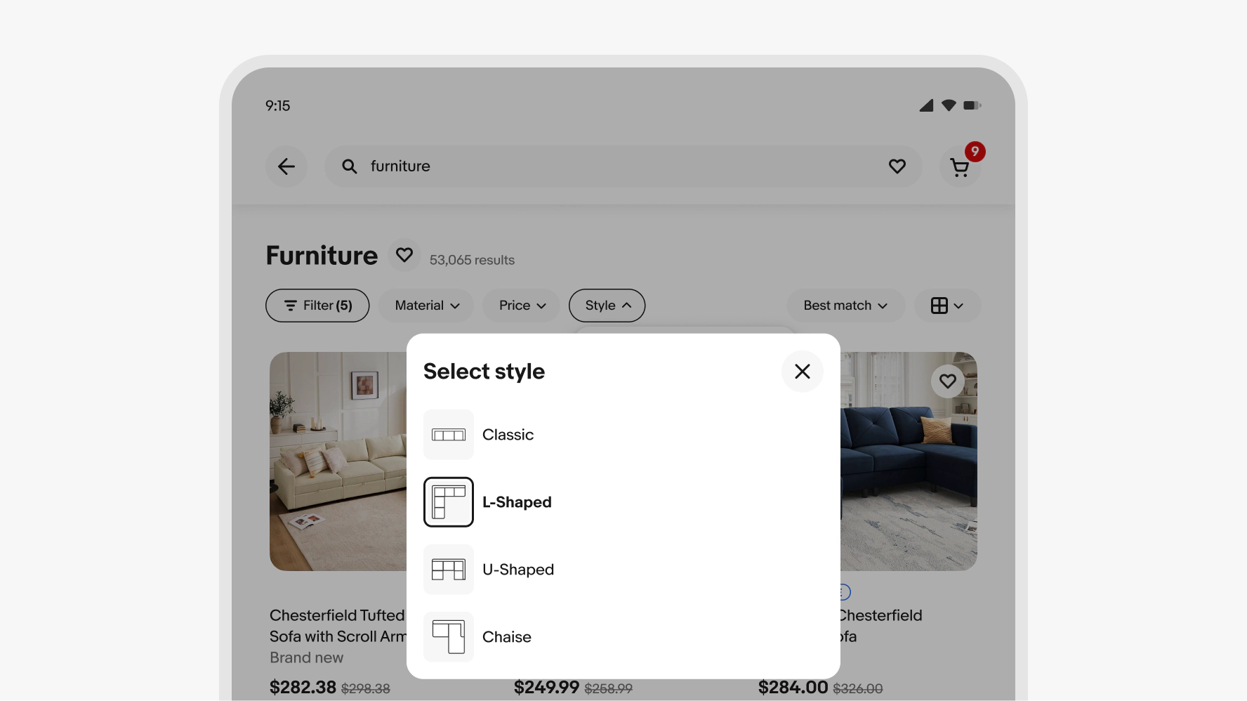Open Chesterfield Tufted Sofa listing title
Viewport: 1247px width, 701px height.
pos(338,626)
